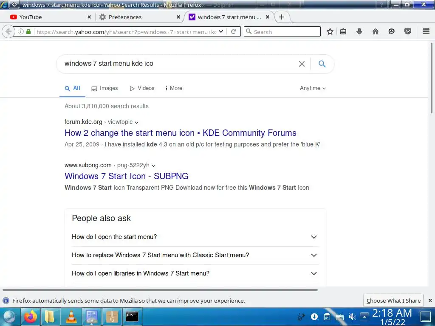Open the start menu orb on taskbar
The width and height of the screenshot is (435, 326).
pos(9,317)
